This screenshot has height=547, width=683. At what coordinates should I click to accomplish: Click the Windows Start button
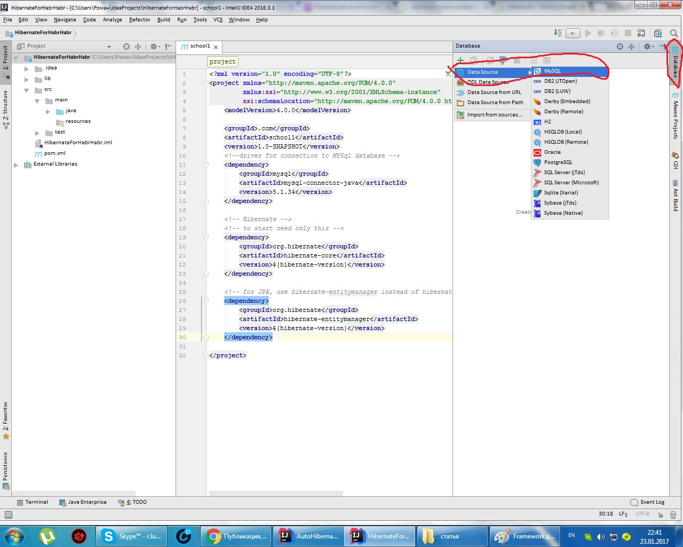(14, 536)
